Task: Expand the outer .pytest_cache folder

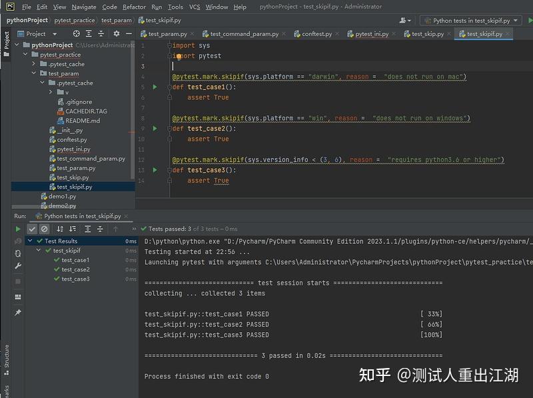Action: coord(33,63)
